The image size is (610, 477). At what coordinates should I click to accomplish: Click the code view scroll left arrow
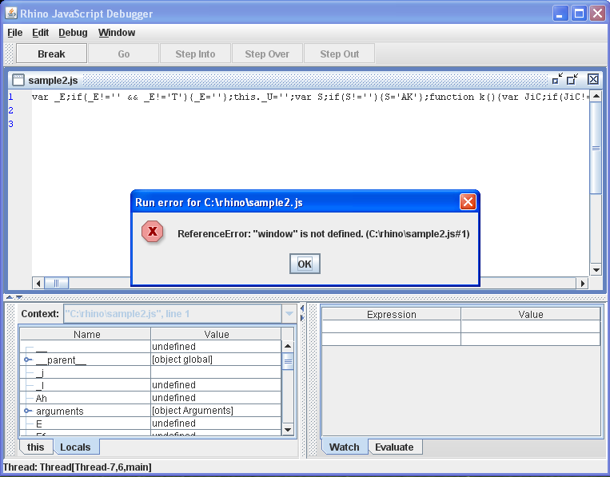coord(37,283)
